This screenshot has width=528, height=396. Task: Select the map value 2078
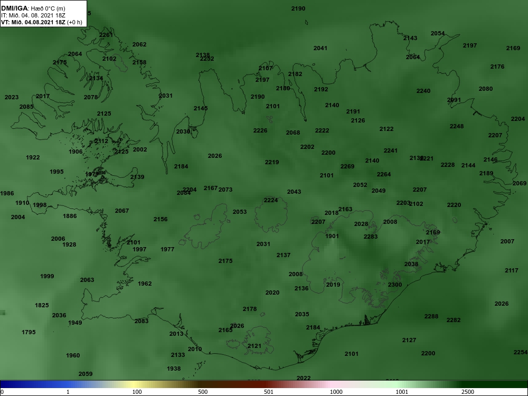[91, 97]
